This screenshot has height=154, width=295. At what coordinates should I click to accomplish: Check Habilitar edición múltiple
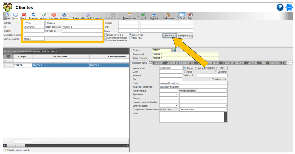(x=7, y=150)
